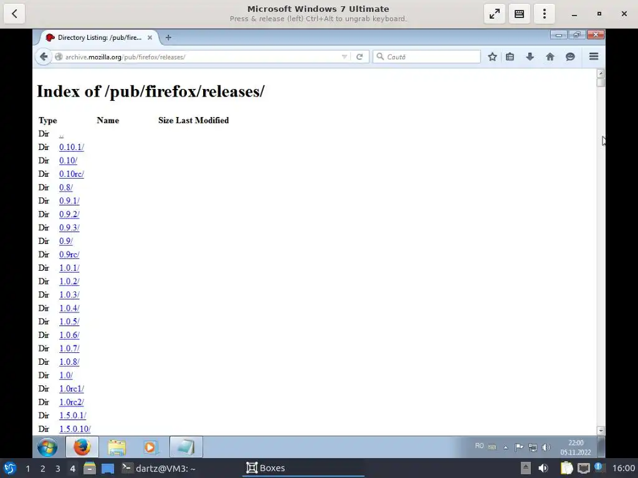Open the 1.0.8/ directory link
This screenshot has width=638, height=478.
coord(69,362)
